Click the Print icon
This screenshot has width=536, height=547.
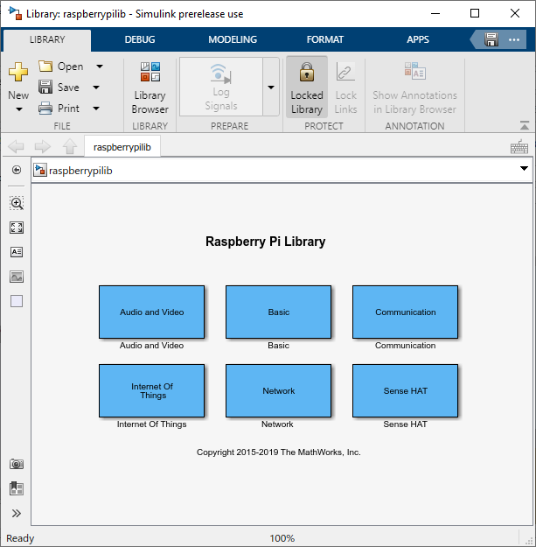[45, 109]
